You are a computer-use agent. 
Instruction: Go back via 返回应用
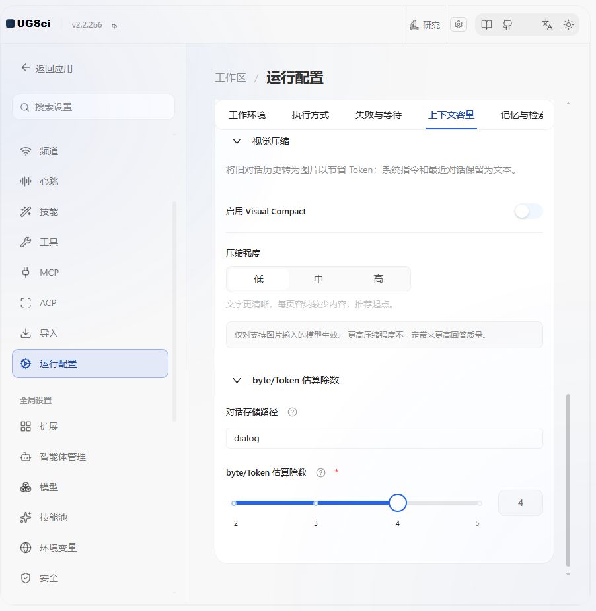point(47,69)
